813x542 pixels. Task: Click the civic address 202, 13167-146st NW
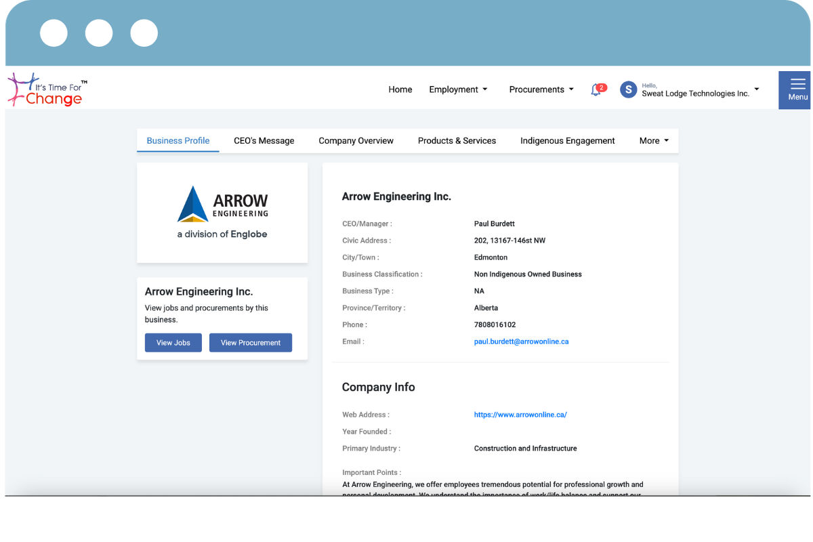coord(509,241)
